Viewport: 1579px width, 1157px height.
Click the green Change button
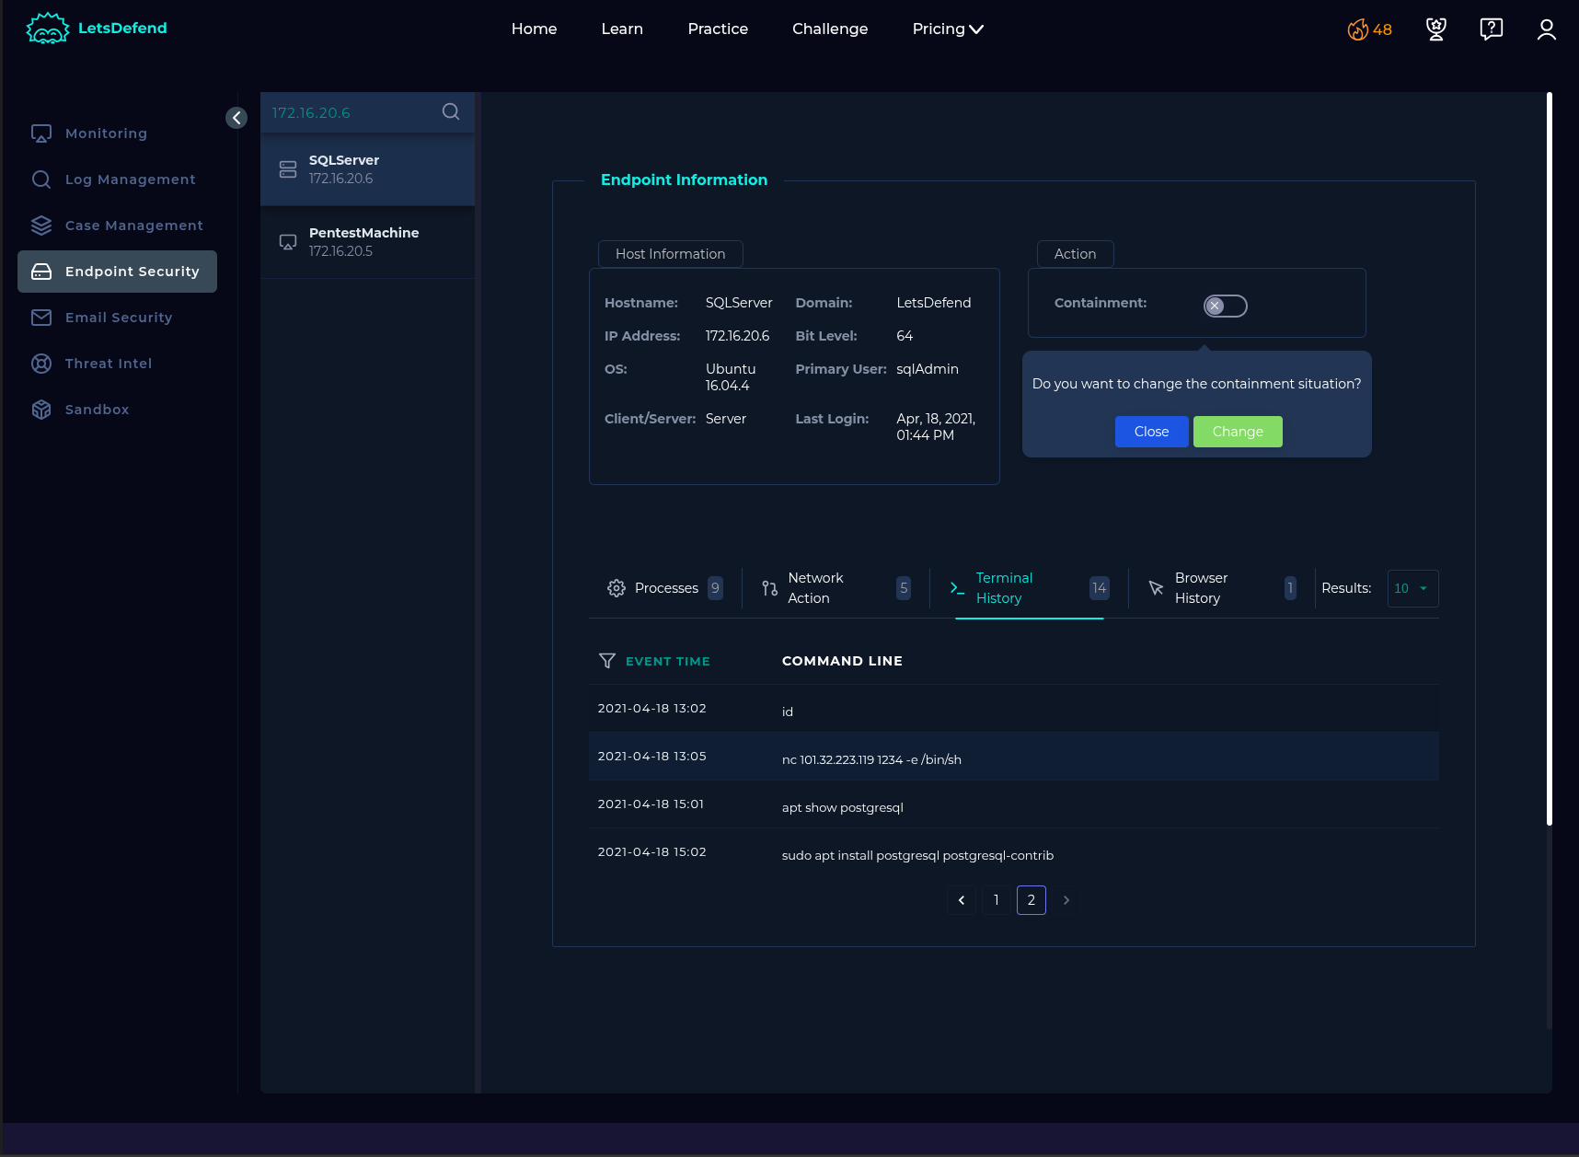(x=1238, y=432)
